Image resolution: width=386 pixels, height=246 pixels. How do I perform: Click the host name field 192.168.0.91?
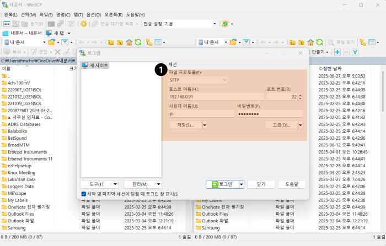click(217, 97)
